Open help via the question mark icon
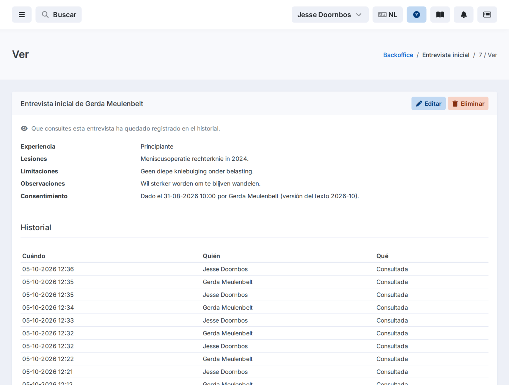The height and width of the screenshot is (385, 509). click(416, 15)
